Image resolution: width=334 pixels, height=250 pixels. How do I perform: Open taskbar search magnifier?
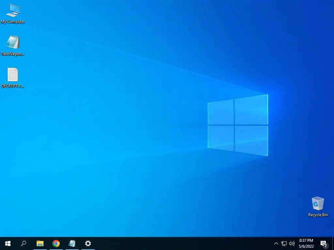pos(23,243)
